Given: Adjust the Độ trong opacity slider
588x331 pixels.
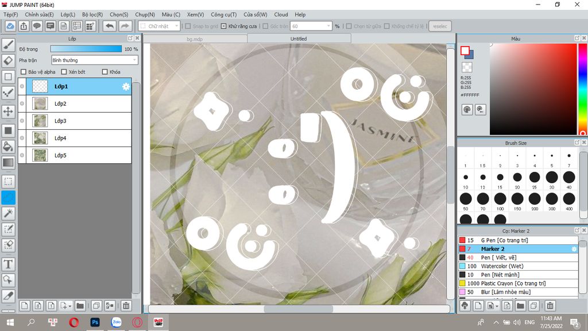Looking at the screenshot, I should [86, 49].
